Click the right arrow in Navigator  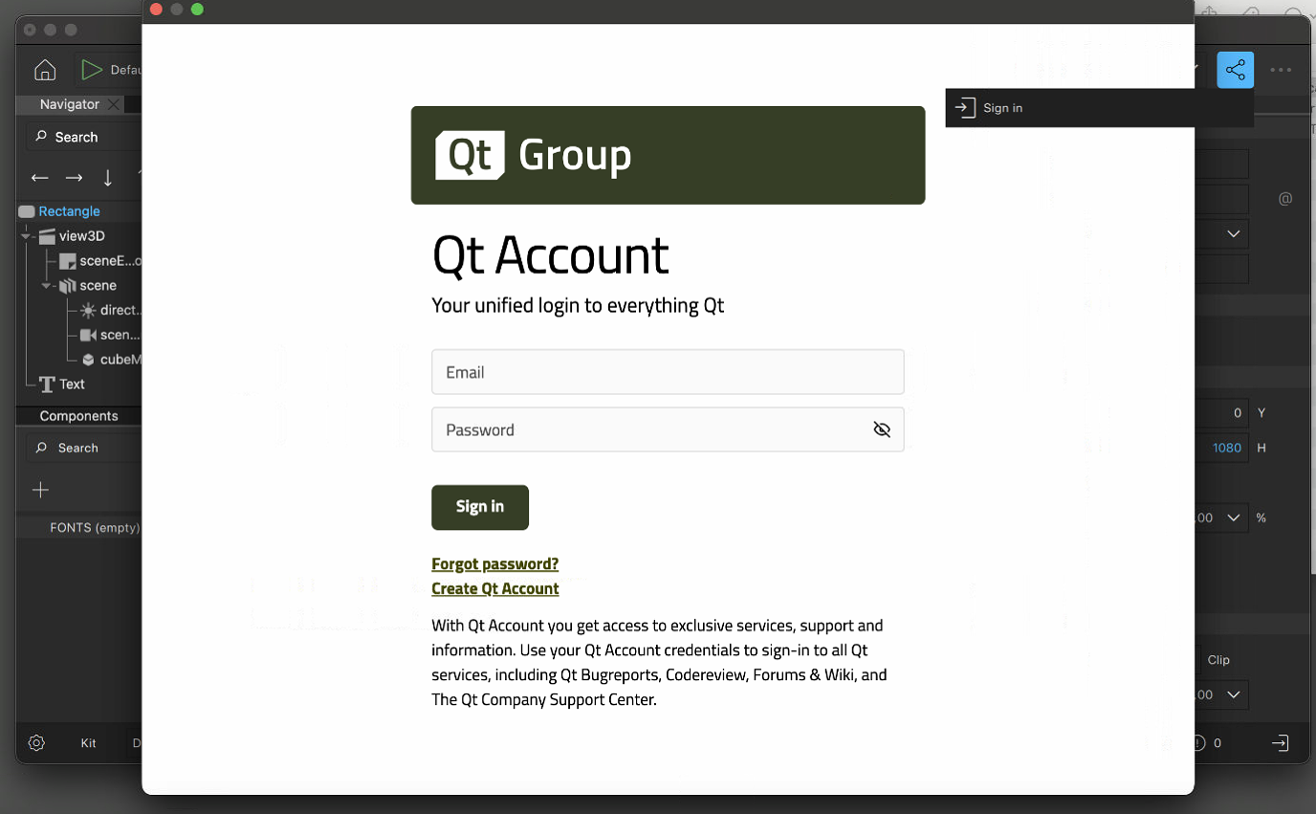point(74,178)
